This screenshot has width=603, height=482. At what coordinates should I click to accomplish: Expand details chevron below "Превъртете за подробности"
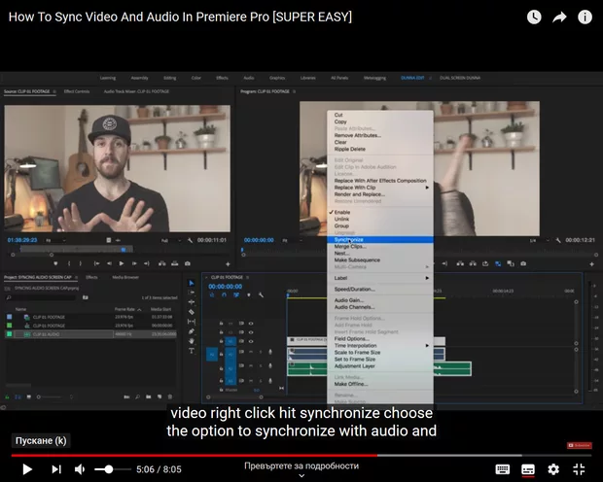pyautogui.click(x=301, y=476)
